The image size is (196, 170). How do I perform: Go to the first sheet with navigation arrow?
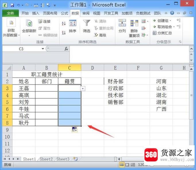[x=5, y=159]
